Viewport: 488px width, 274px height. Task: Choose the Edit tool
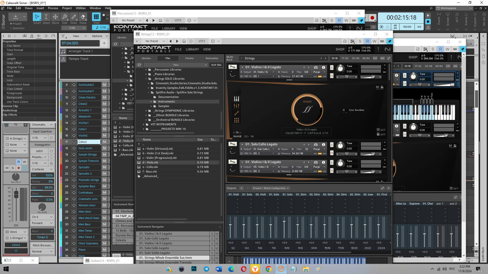click(x=65, y=17)
